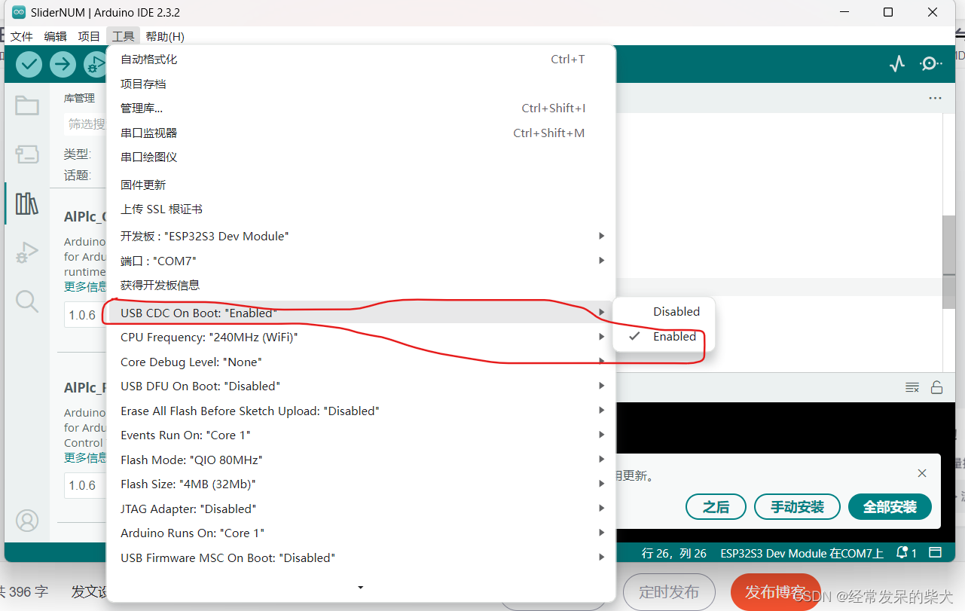Expand USB CDC On Boot submenu
The height and width of the screenshot is (611, 965).
[x=361, y=313]
